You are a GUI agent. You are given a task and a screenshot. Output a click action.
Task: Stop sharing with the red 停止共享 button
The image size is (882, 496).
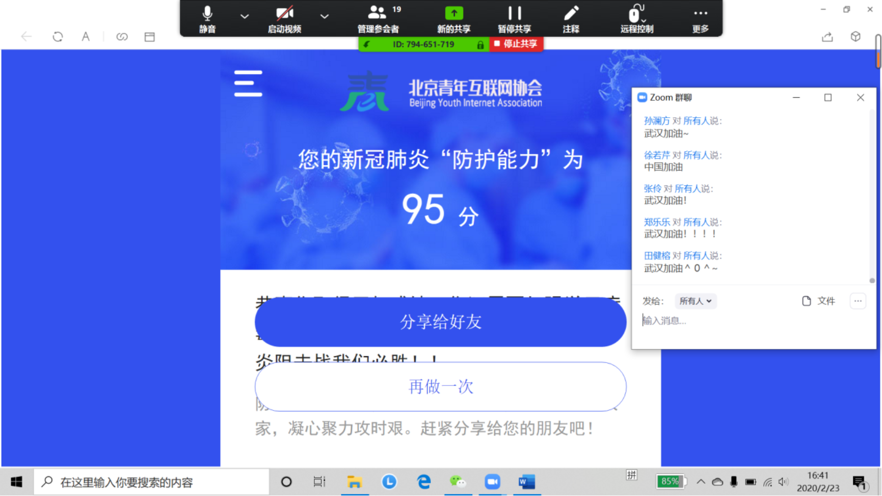[x=516, y=44]
